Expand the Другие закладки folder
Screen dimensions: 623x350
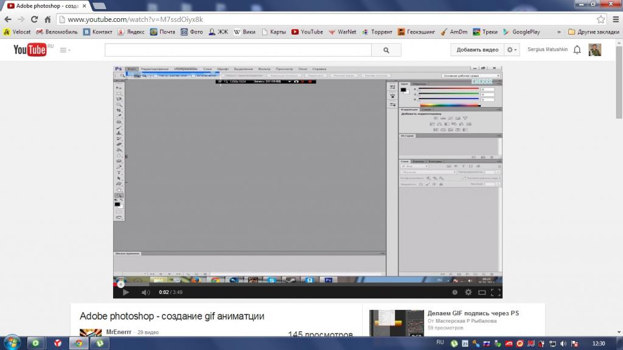click(594, 32)
